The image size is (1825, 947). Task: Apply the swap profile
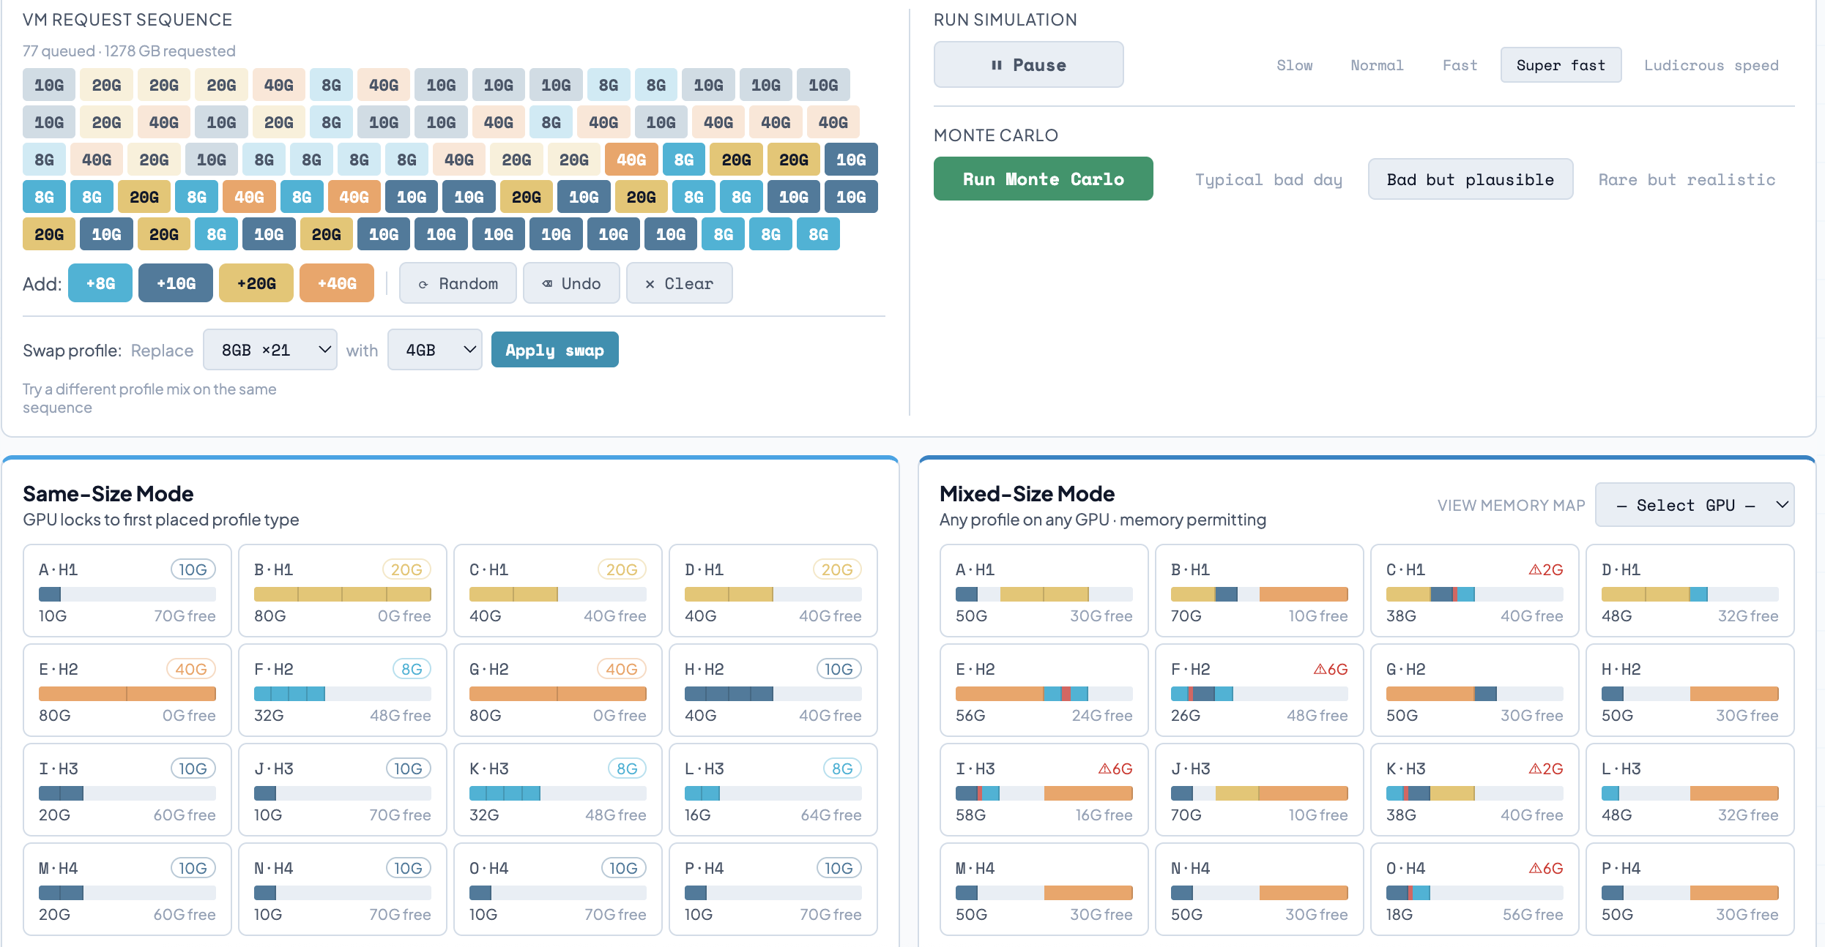pos(554,350)
